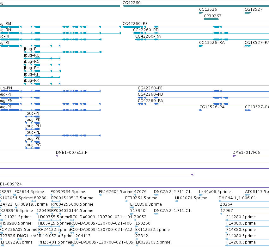This screenshot has height=247, width=269.
Task: Click the 513940 feature label
Action: [138, 211]
